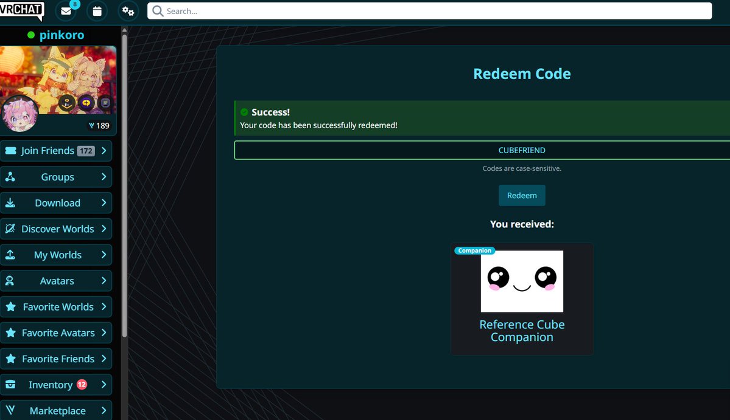Click the notifications count badge 8
This screenshot has height=420, width=730.
74,4
